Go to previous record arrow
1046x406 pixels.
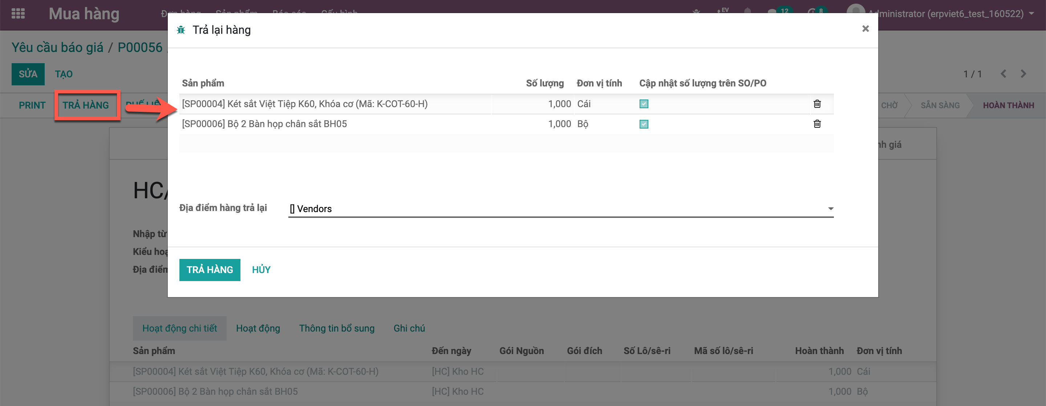[1004, 74]
